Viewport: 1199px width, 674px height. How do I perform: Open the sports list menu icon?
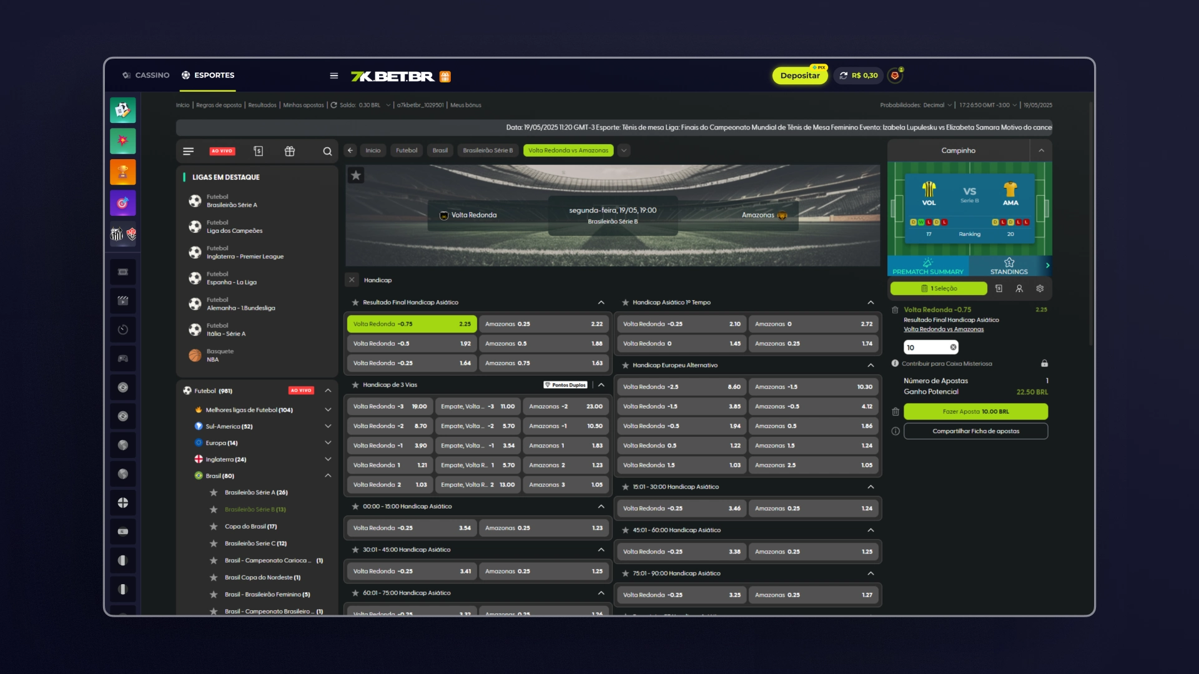[188, 151]
